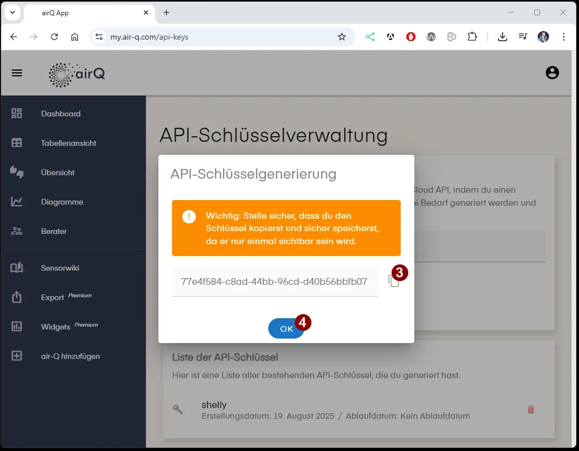
Task: Click the warning exclamation icon in the orange banner
Action: click(x=189, y=216)
